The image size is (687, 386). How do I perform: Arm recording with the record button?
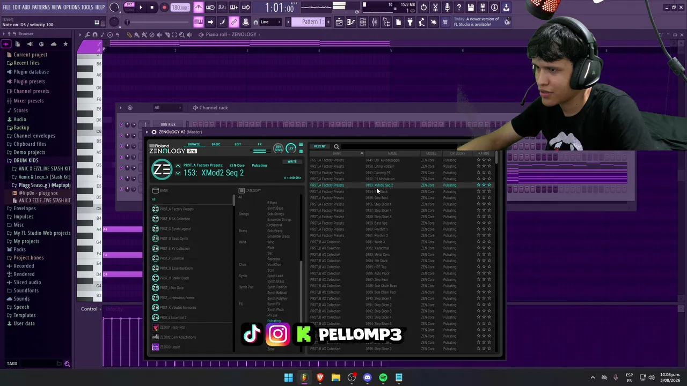tap(164, 8)
